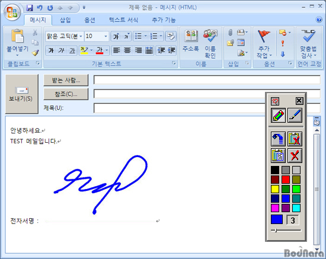Open the 텍스트 서식 ribbon tab

(123, 20)
